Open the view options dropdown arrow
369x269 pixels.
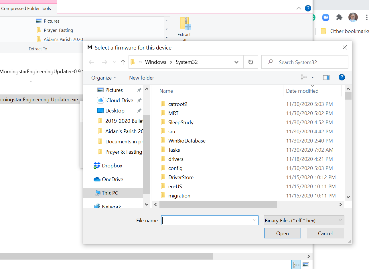tap(313, 77)
